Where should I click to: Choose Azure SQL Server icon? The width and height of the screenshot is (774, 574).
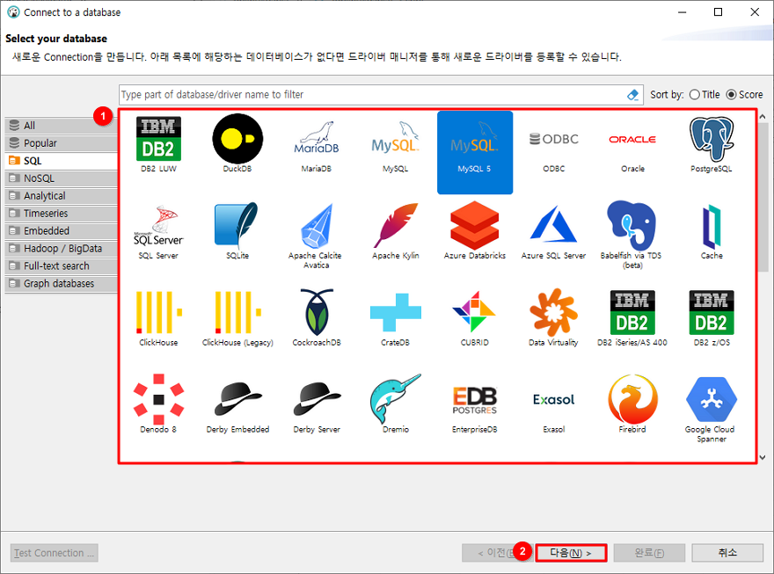[x=553, y=231]
